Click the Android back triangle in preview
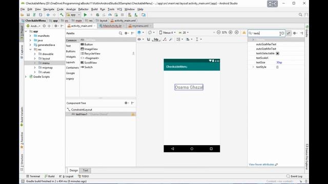328x184 pixels. click(173, 149)
